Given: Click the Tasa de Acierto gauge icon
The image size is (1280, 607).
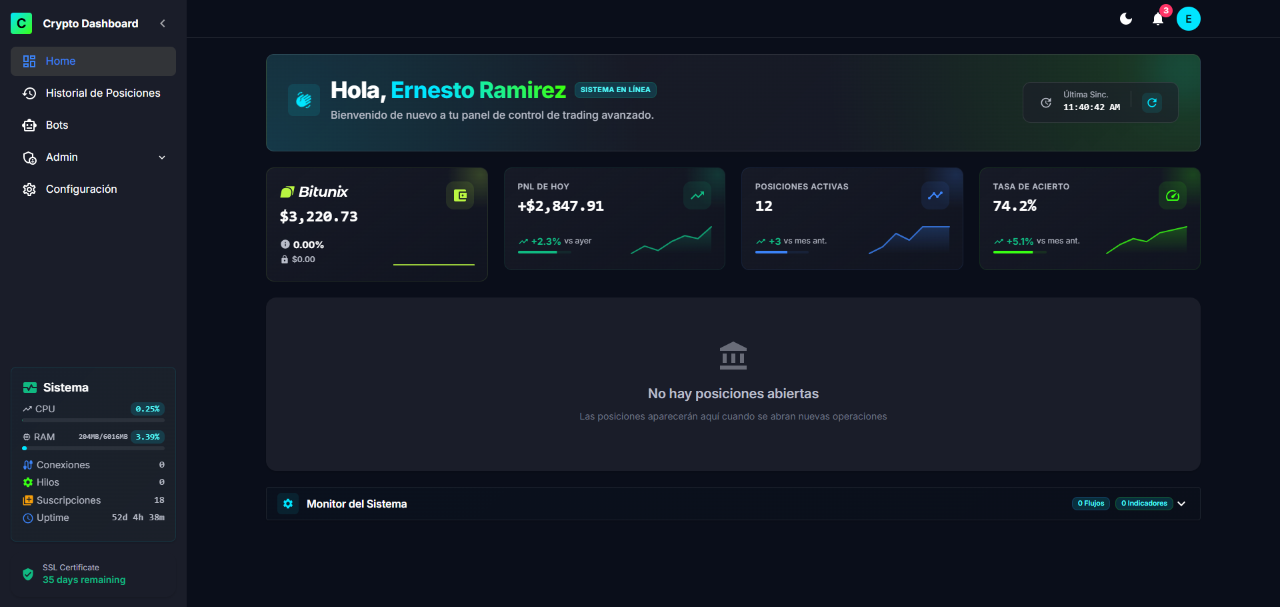Looking at the screenshot, I should click(x=1172, y=195).
